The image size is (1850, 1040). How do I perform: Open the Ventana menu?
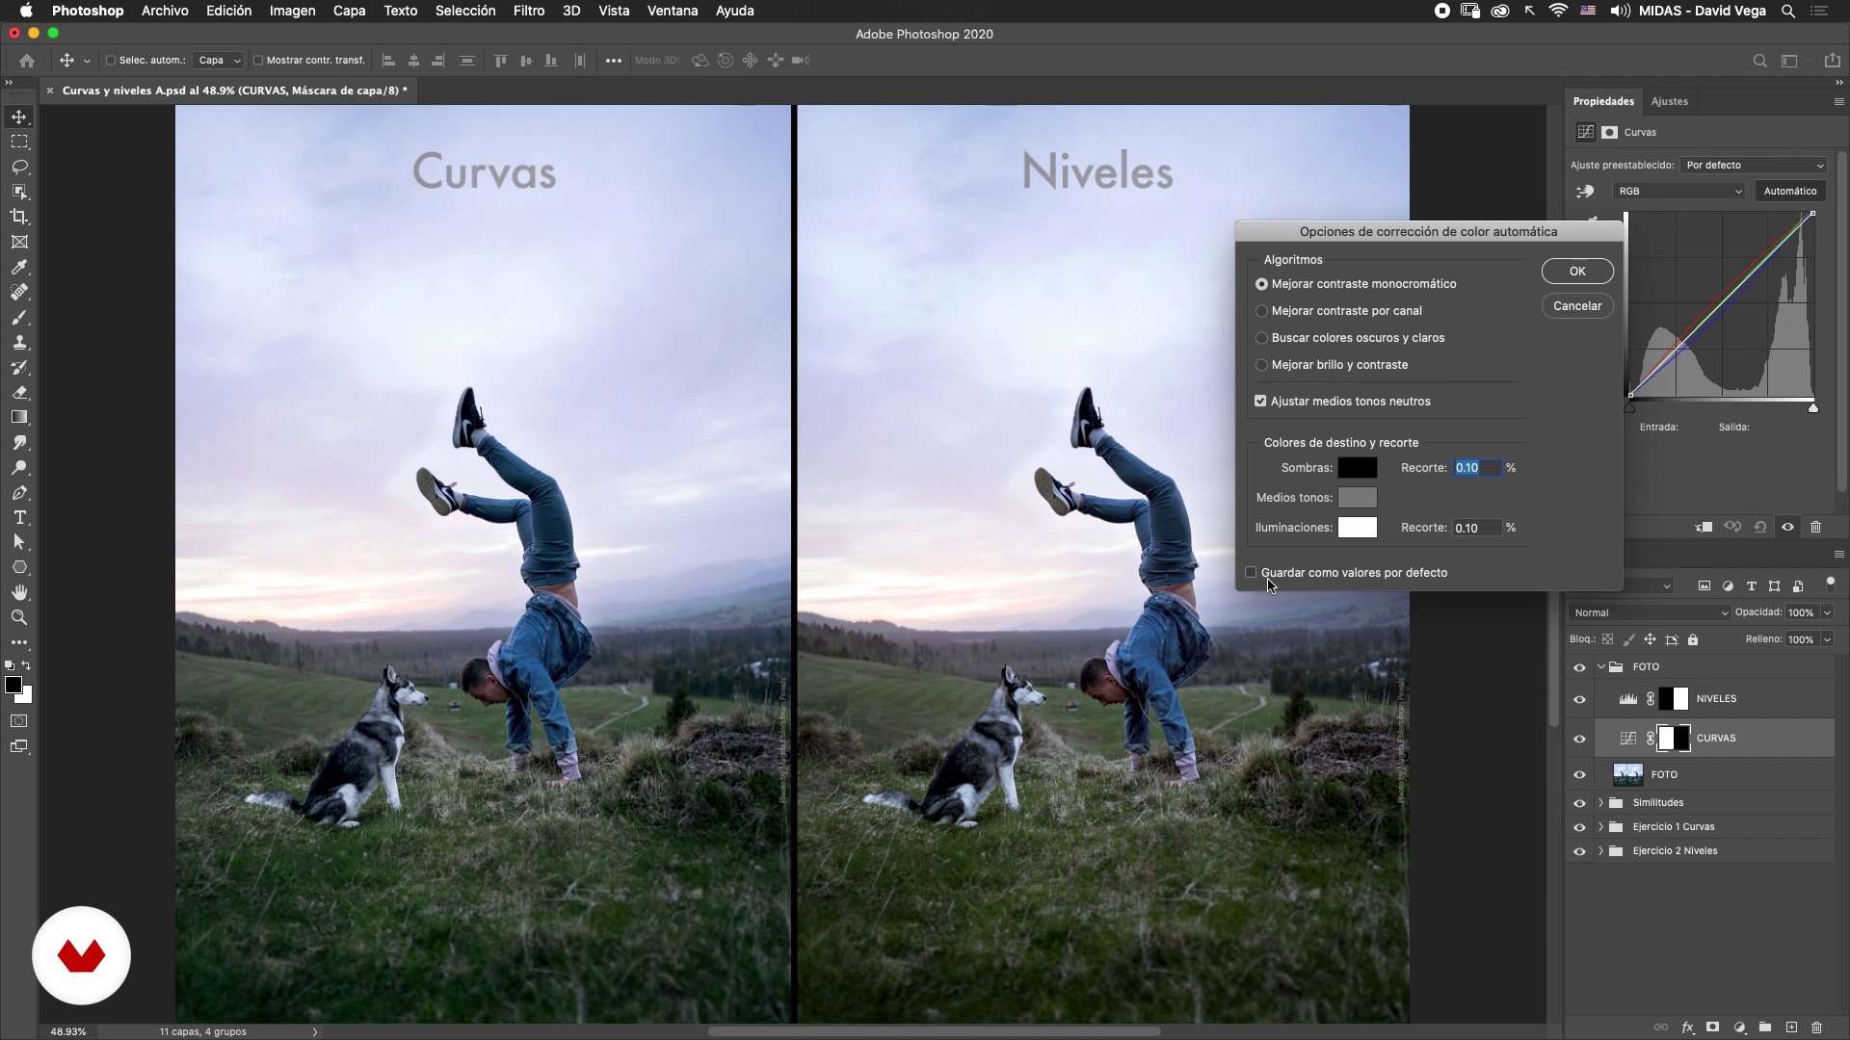(x=673, y=11)
